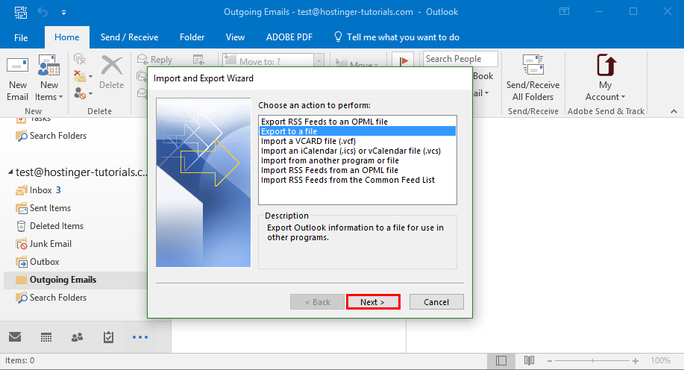Switch to Mail view icon
This screenshot has width=684, height=370.
pyautogui.click(x=15, y=337)
